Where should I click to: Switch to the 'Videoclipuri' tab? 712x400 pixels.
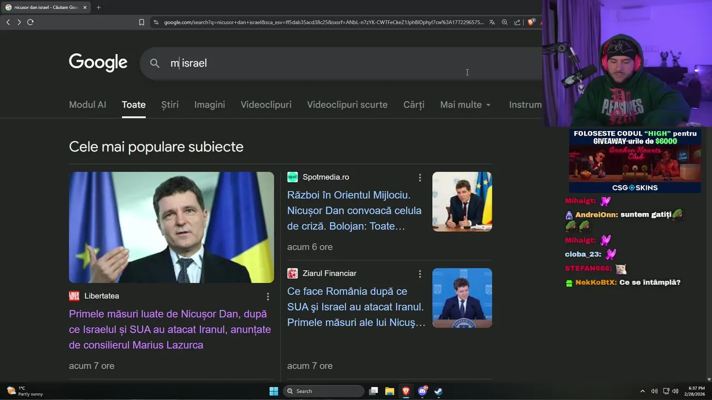266,104
